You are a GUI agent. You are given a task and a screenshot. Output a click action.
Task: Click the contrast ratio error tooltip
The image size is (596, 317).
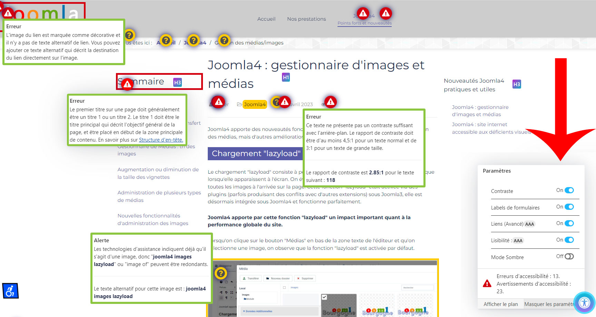click(364, 149)
